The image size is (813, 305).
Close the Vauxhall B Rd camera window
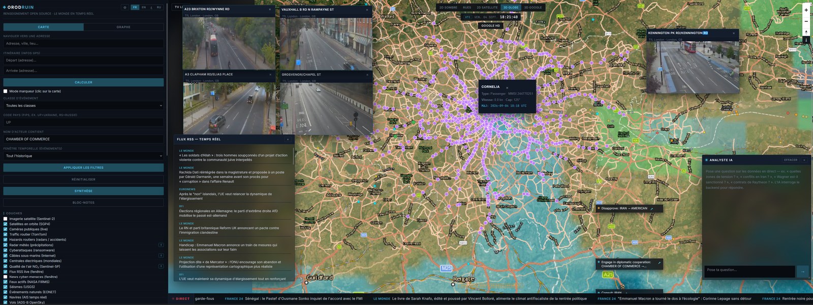click(x=367, y=10)
